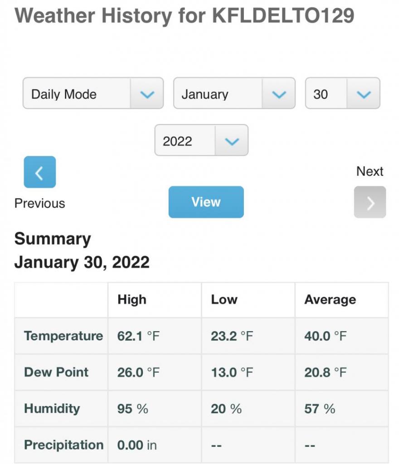The width and height of the screenshot is (403, 464).
Task: Click the 62.1 °F high temperature value
Action: pos(138,336)
